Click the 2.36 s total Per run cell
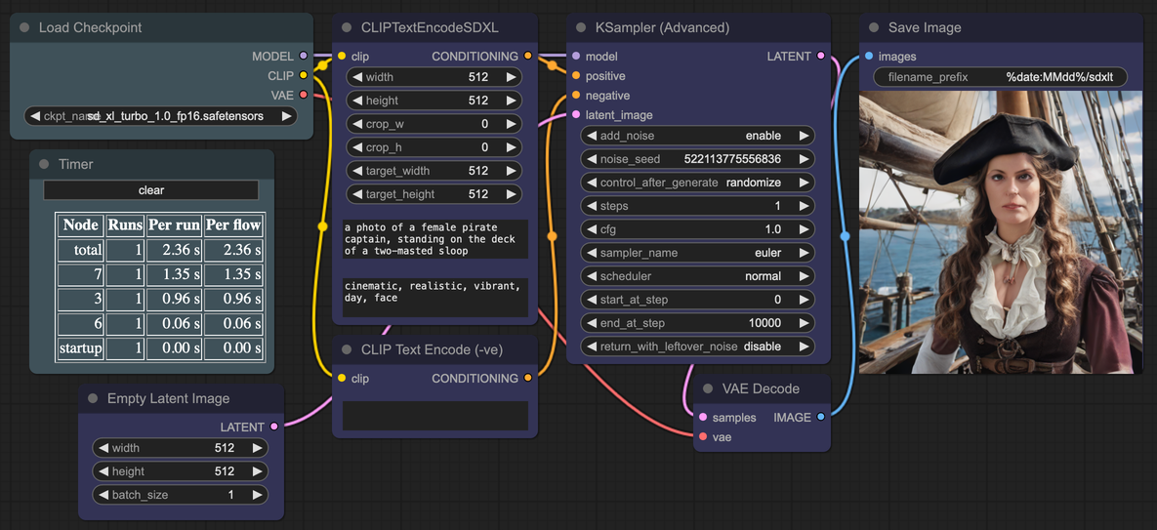Image resolution: width=1157 pixels, height=530 pixels. click(173, 251)
